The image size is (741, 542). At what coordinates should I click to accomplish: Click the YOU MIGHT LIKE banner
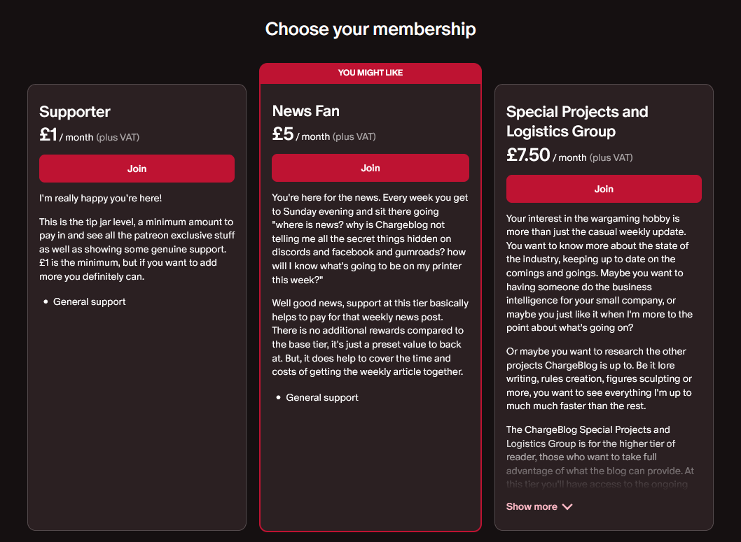(x=370, y=73)
